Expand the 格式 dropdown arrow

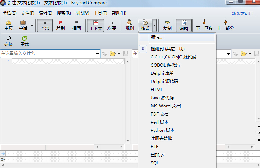click(155, 26)
